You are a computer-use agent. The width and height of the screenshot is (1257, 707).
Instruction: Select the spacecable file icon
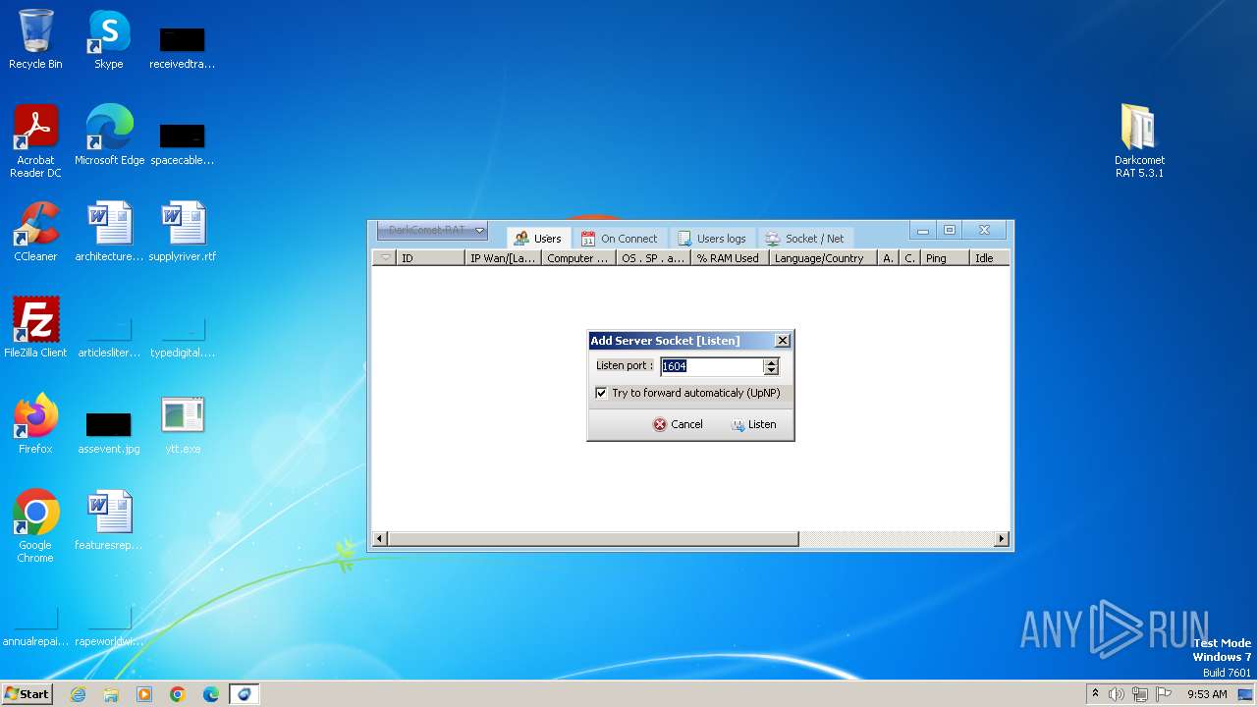[x=183, y=143]
